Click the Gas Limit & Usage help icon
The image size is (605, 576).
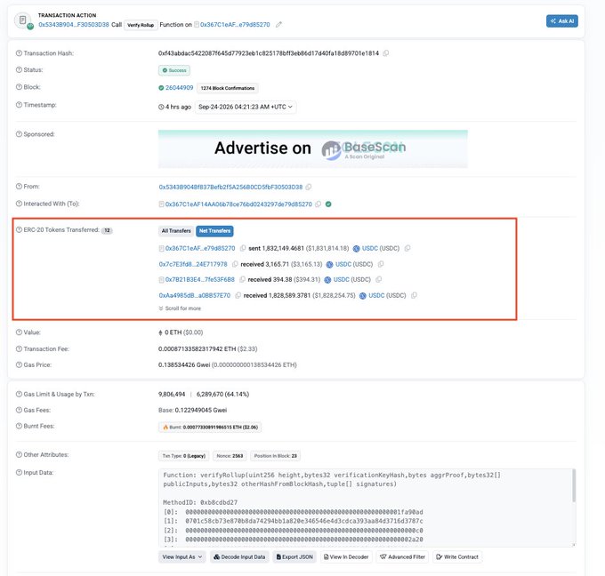pos(19,394)
